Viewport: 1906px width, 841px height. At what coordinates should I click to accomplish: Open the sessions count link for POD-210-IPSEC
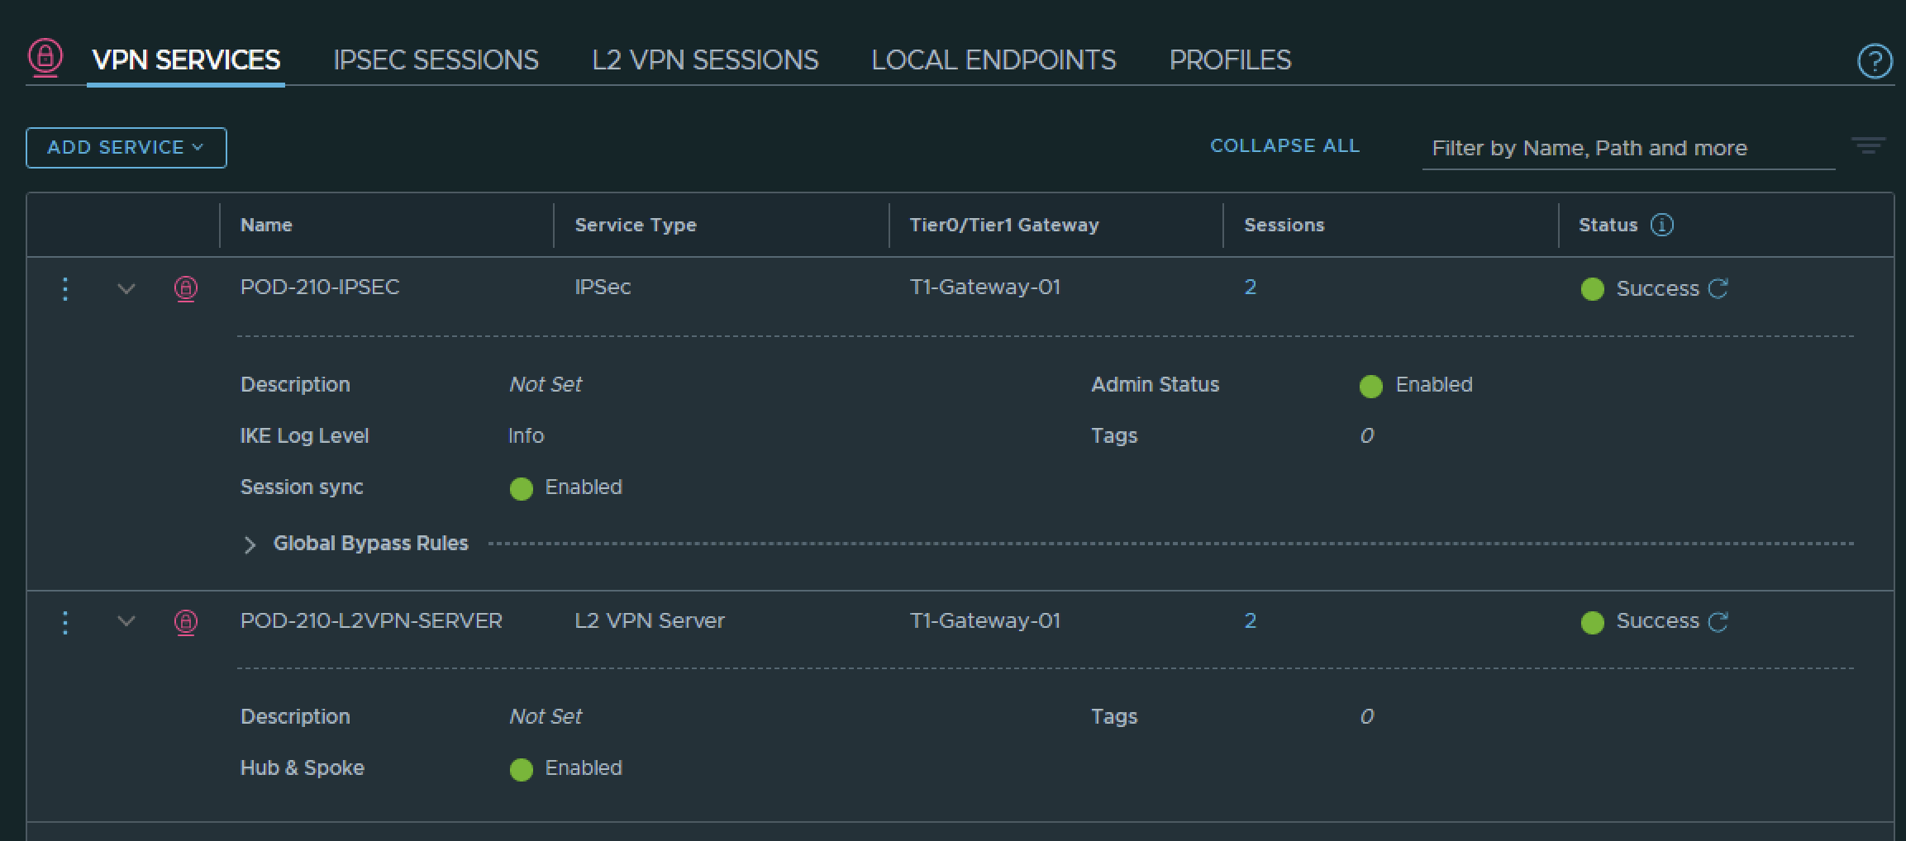pos(1250,287)
